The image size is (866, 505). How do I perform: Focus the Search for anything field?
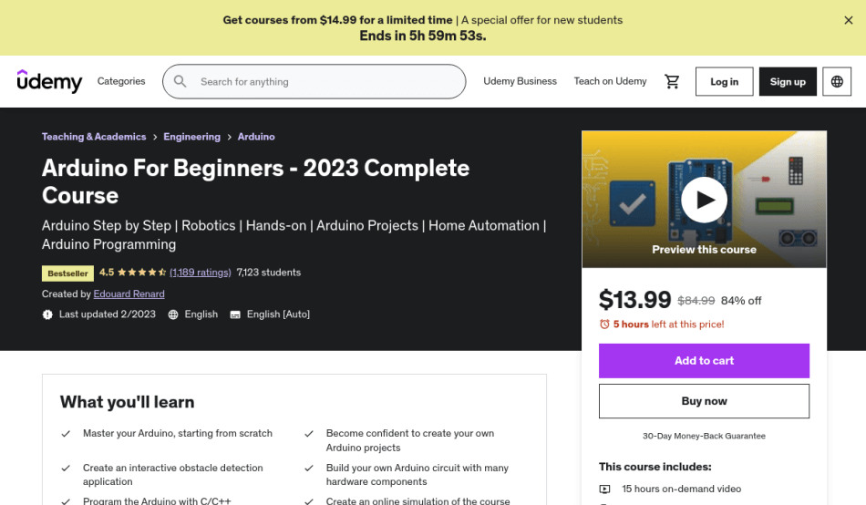(324, 81)
